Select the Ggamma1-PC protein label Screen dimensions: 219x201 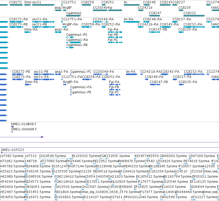pyautogui.click(x=81, y=71)
